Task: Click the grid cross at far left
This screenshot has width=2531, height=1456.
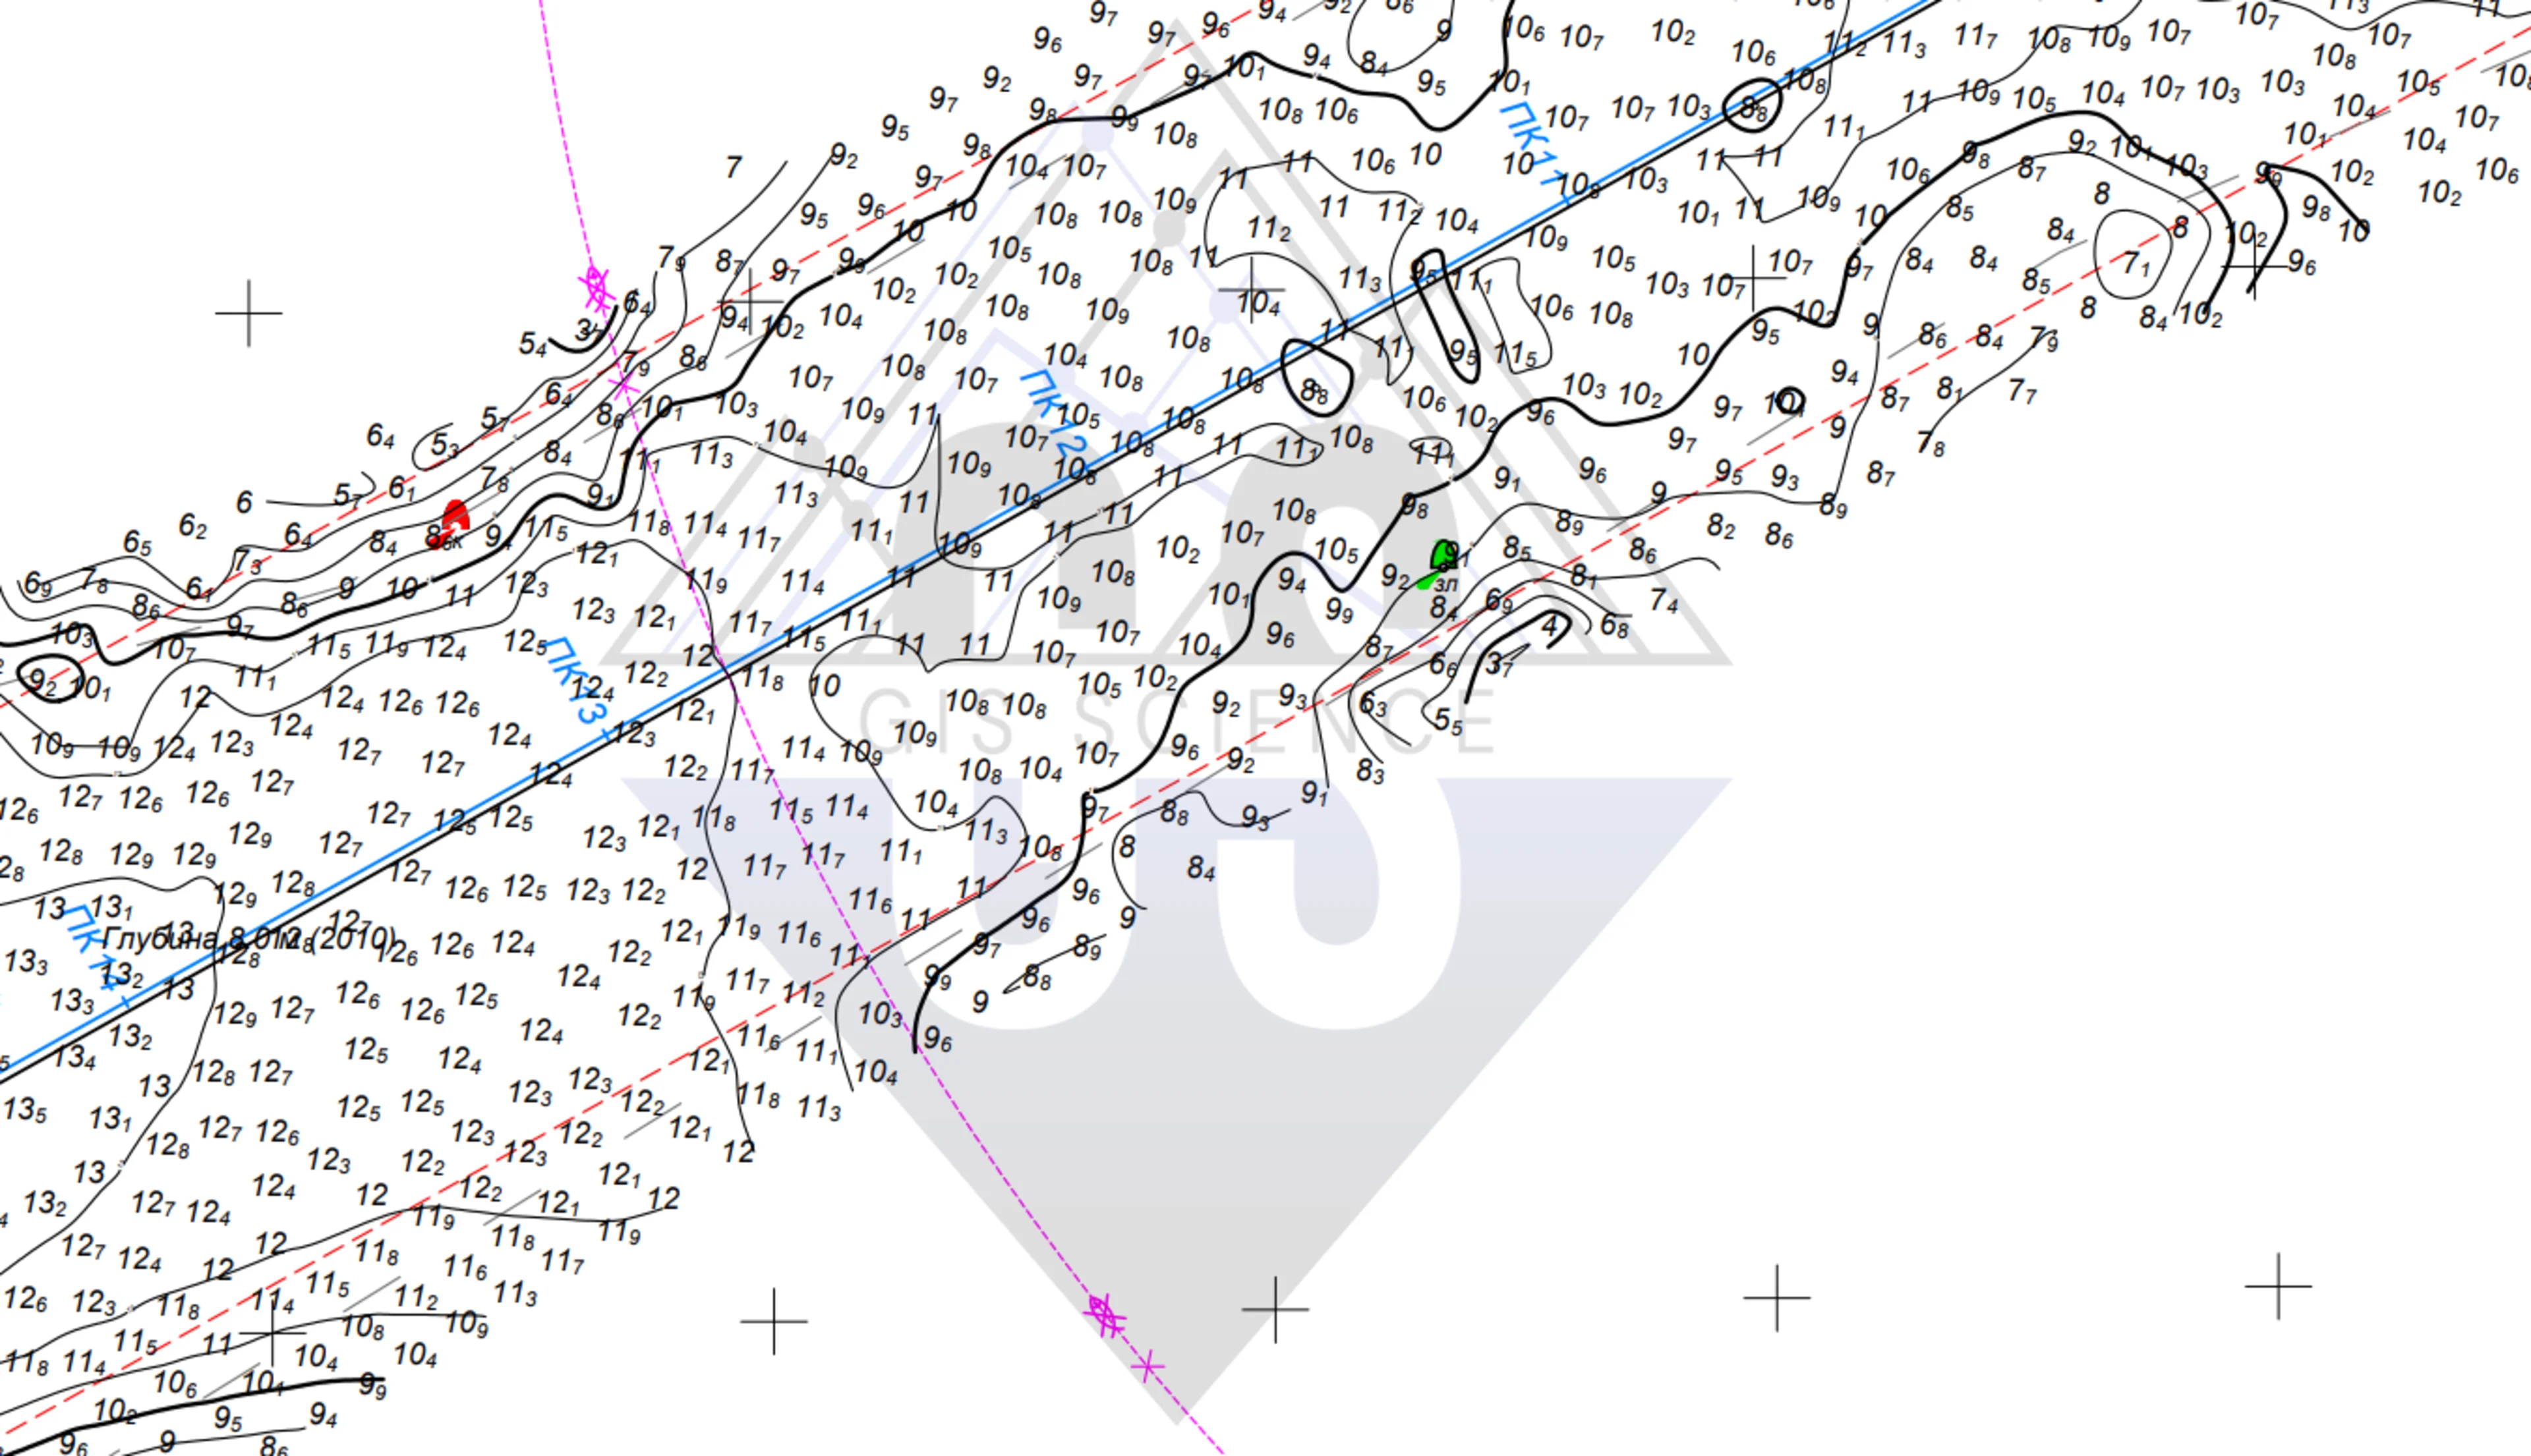Action: click(248, 313)
